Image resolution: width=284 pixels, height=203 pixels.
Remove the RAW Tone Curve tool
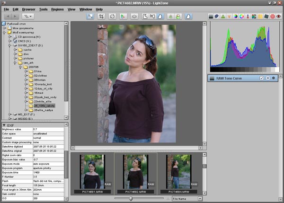coord(267,78)
